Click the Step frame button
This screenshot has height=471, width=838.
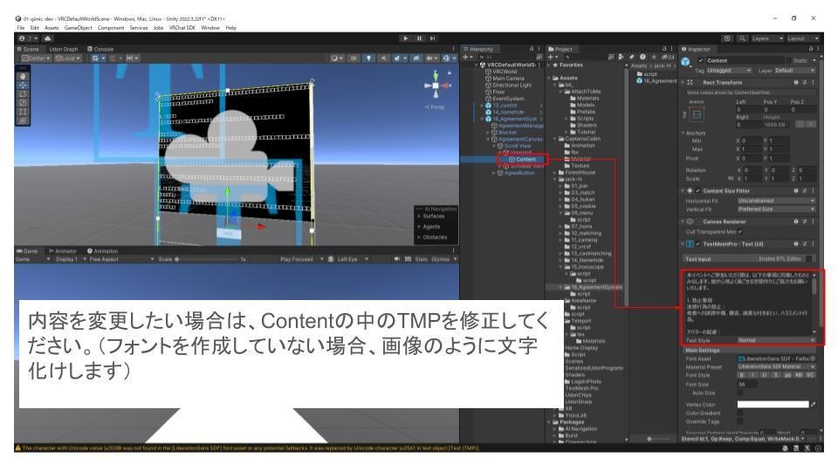[x=432, y=38]
